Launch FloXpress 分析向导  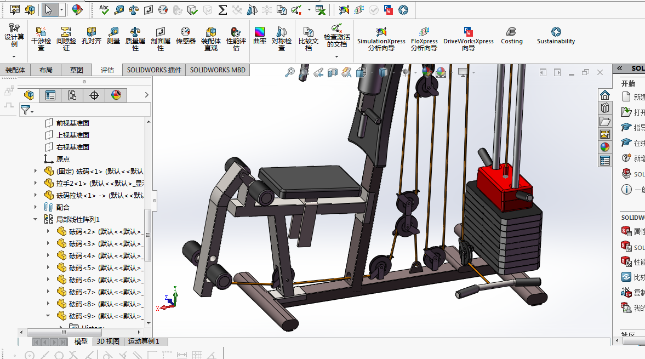424,39
